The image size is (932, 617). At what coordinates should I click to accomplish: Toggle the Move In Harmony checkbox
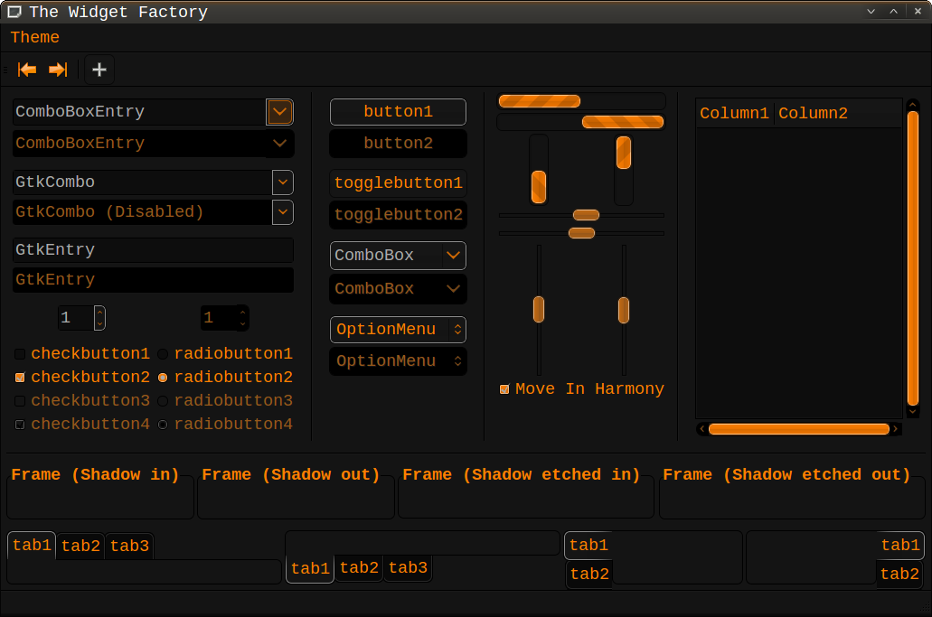coord(504,389)
